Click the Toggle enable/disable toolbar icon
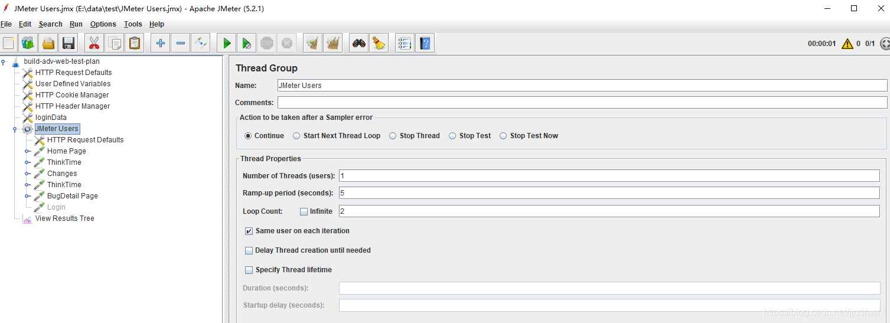The image size is (890, 323). click(201, 43)
